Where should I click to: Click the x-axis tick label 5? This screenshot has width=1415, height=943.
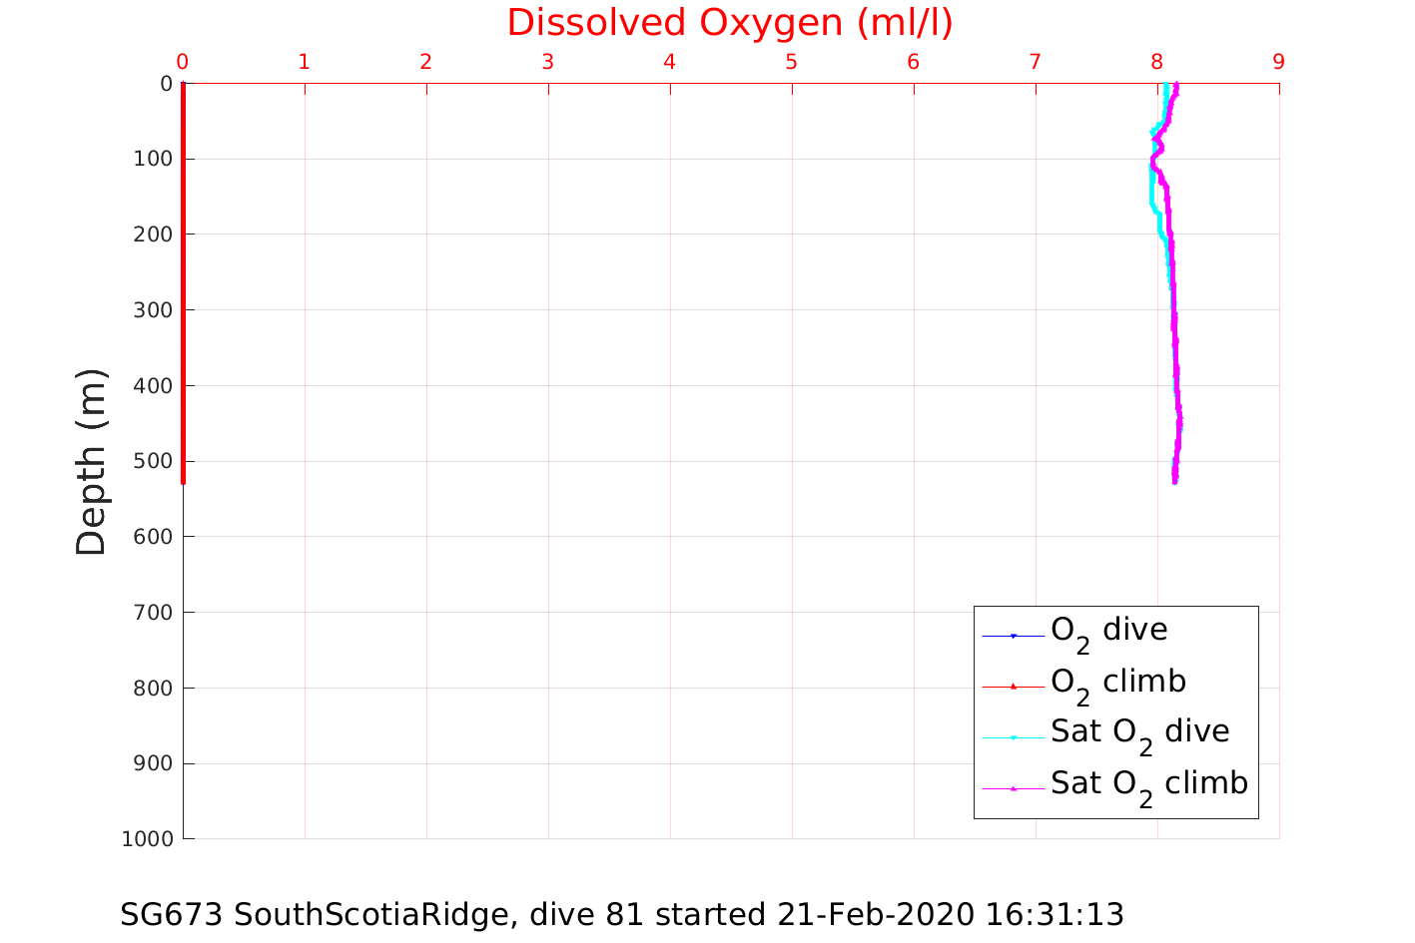point(791,62)
